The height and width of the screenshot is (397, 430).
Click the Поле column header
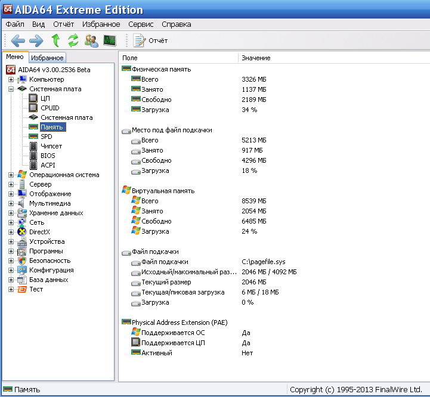(178, 58)
